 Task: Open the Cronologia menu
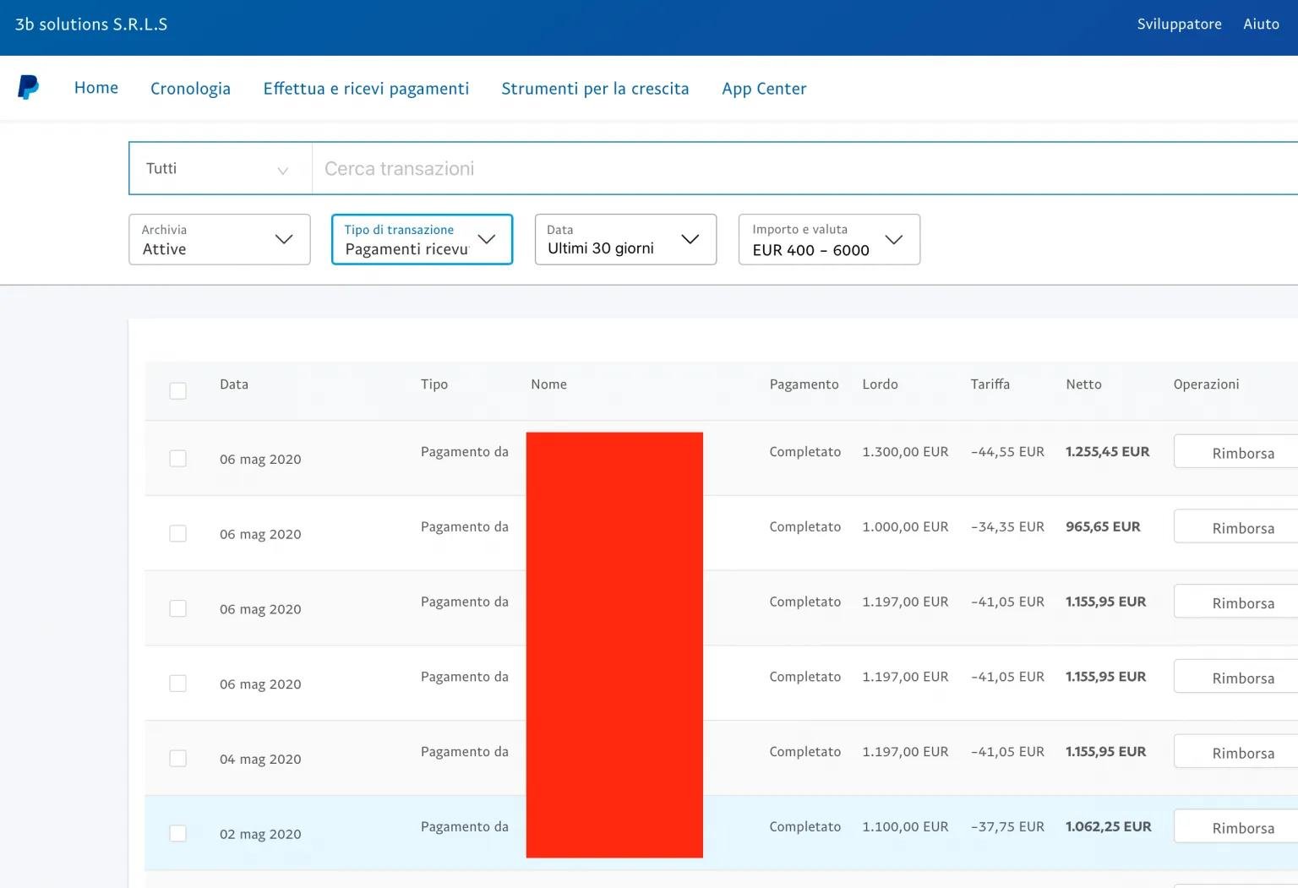coord(190,89)
